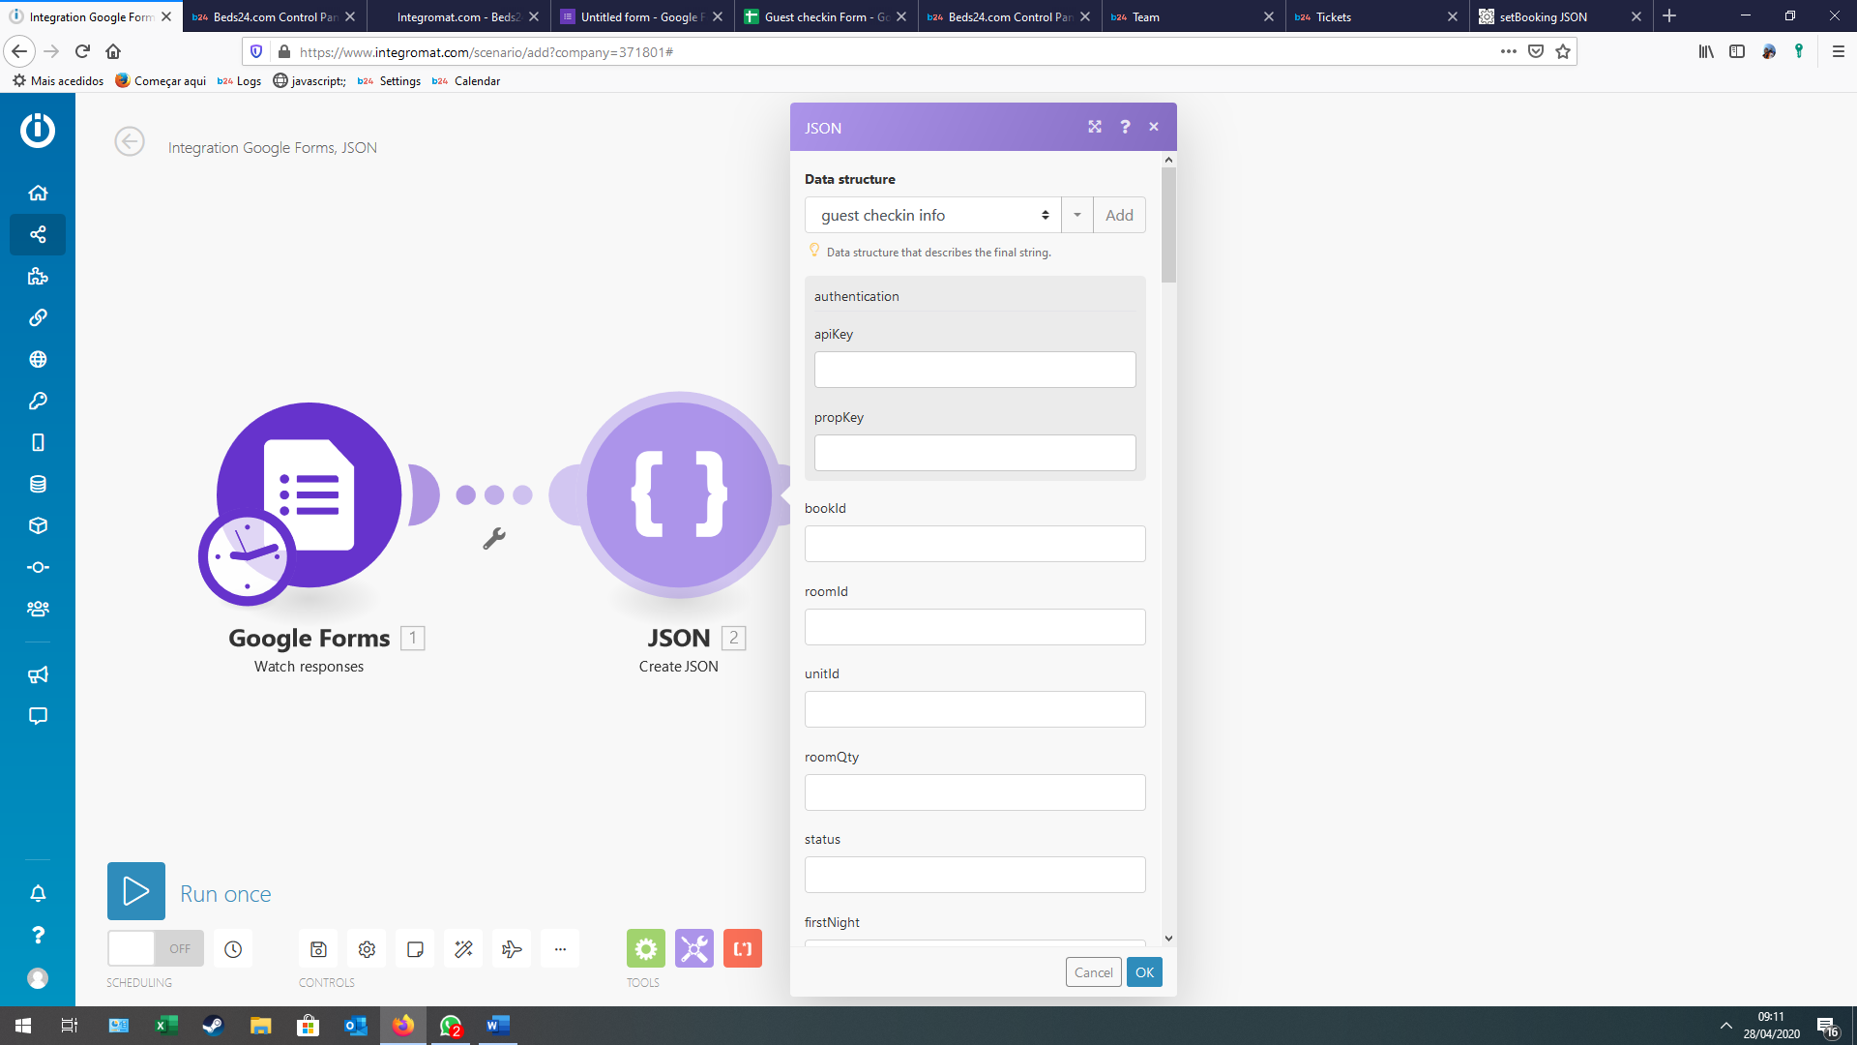Open green Flow control tools icon
This screenshot has width=1857, height=1045.
(646, 948)
